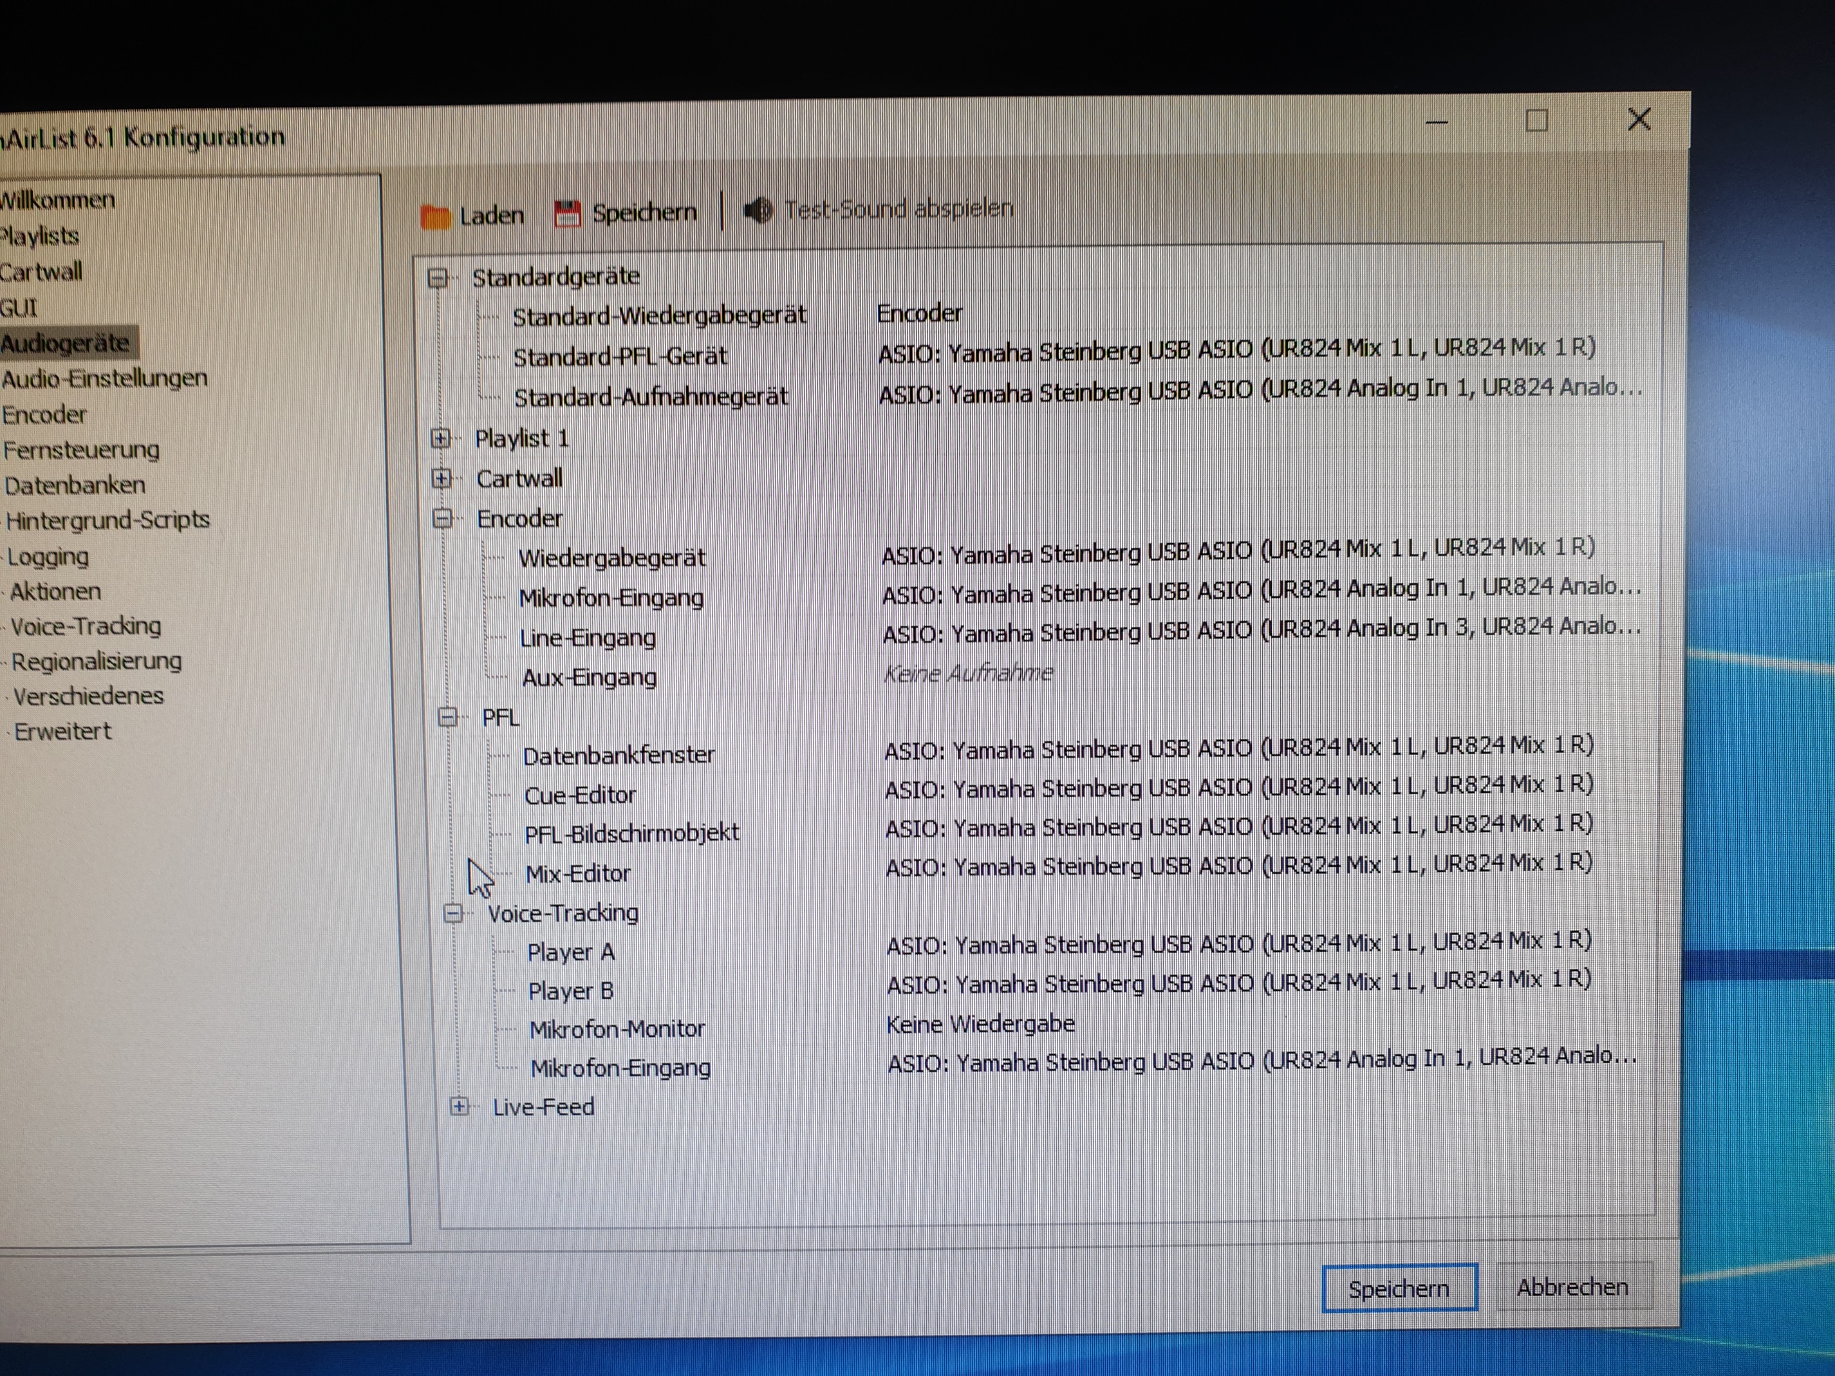The image size is (1835, 1376).
Task: Collapse the PFL tree node
Action: click(x=448, y=716)
